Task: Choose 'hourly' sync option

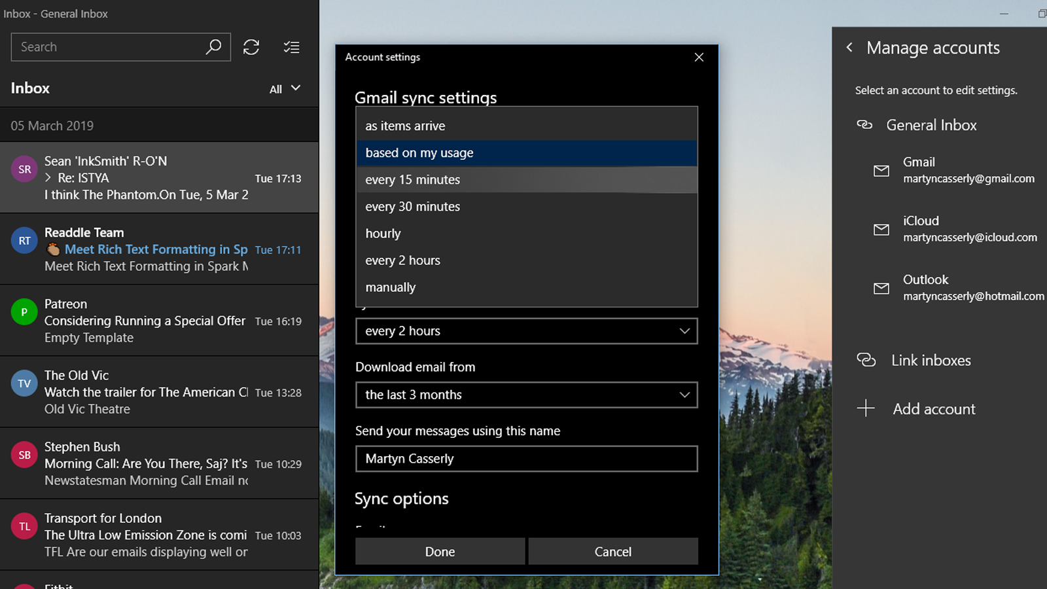Action: (x=527, y=233)
